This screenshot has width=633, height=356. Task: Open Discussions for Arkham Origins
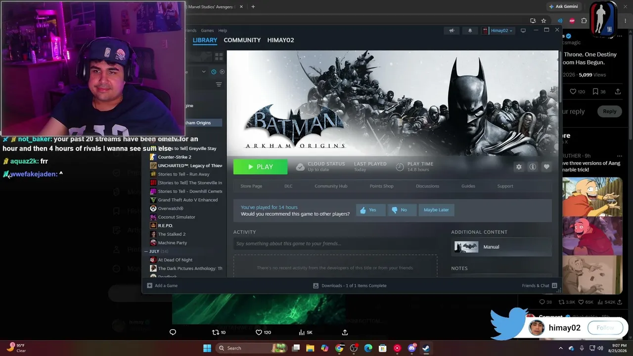click(x=427, y=186)
